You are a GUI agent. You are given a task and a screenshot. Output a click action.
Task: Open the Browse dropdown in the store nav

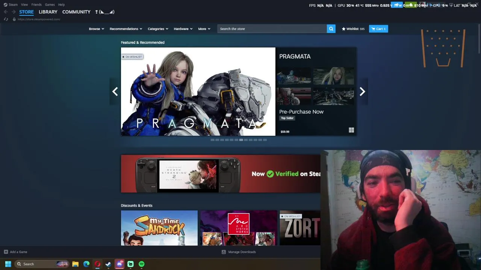coord(96,29)
